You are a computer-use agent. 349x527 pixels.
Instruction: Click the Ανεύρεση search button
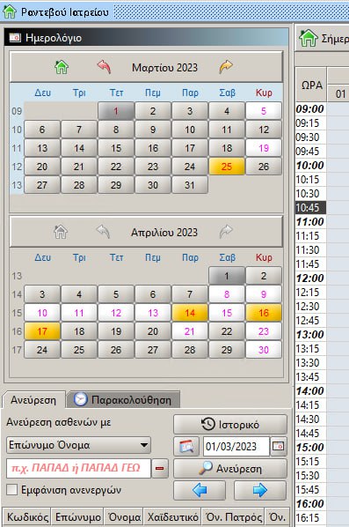pos(230,469)
